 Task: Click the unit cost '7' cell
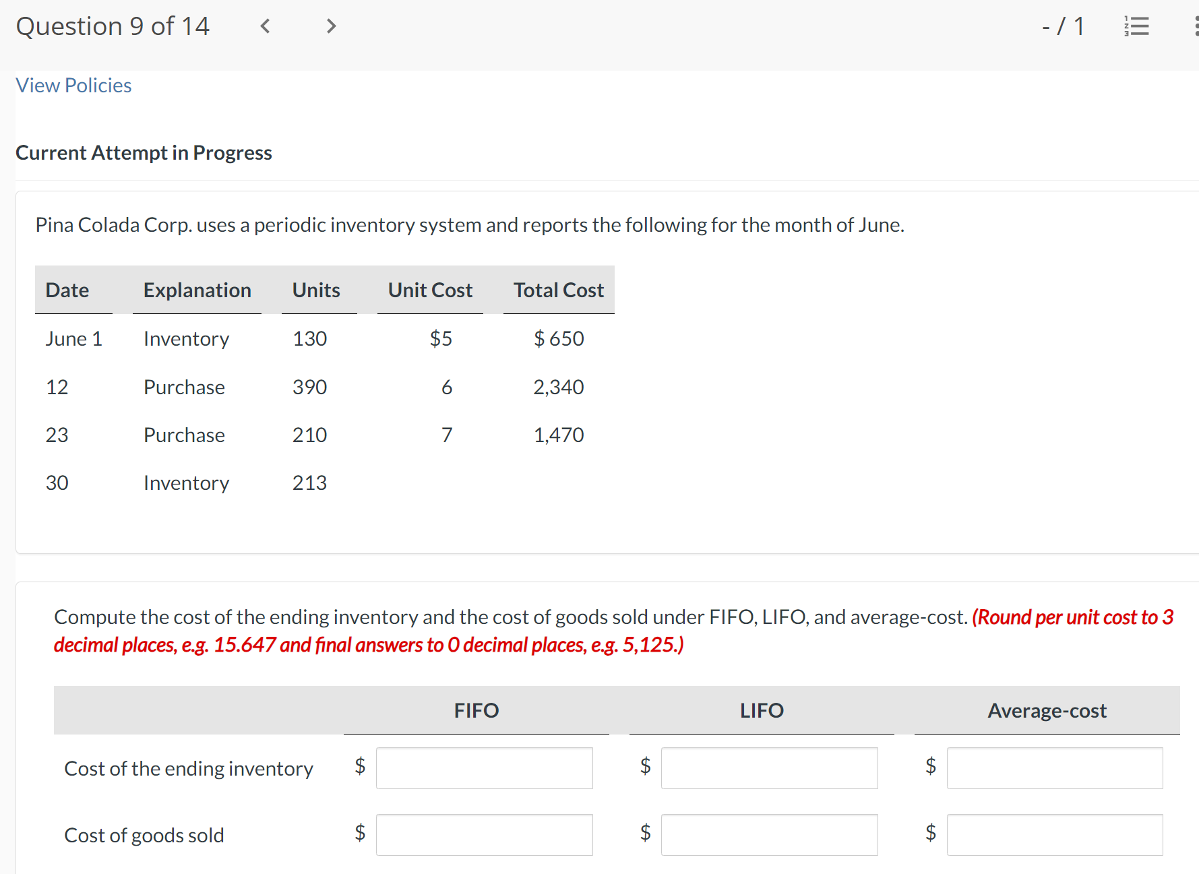point(447,435)
